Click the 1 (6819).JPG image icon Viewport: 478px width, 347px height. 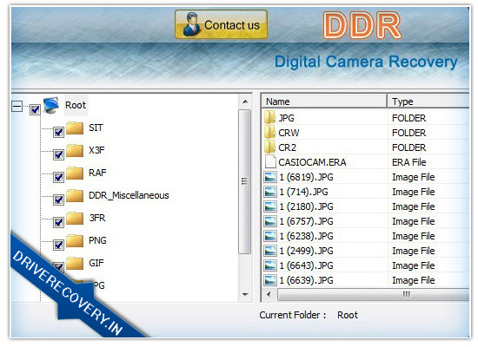270,177
